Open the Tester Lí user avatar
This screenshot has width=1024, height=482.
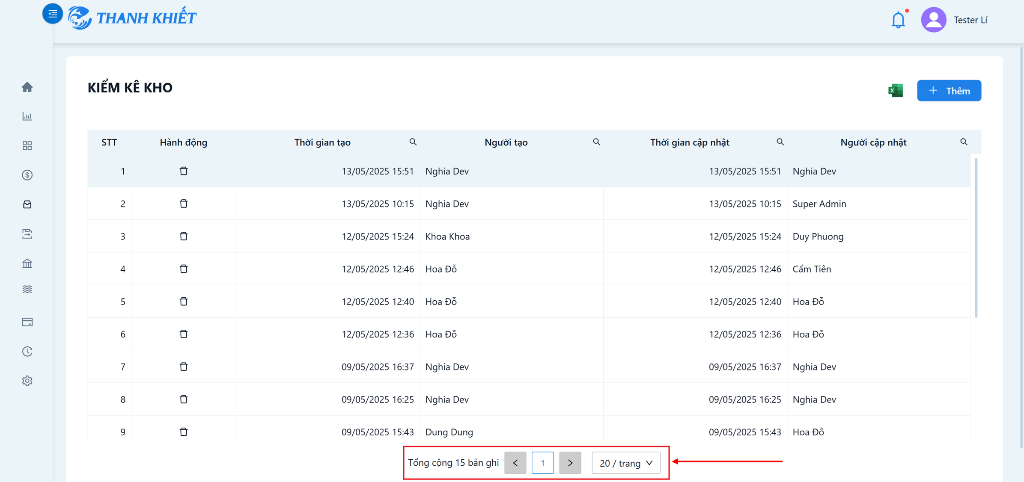click(x=933, y=20)
